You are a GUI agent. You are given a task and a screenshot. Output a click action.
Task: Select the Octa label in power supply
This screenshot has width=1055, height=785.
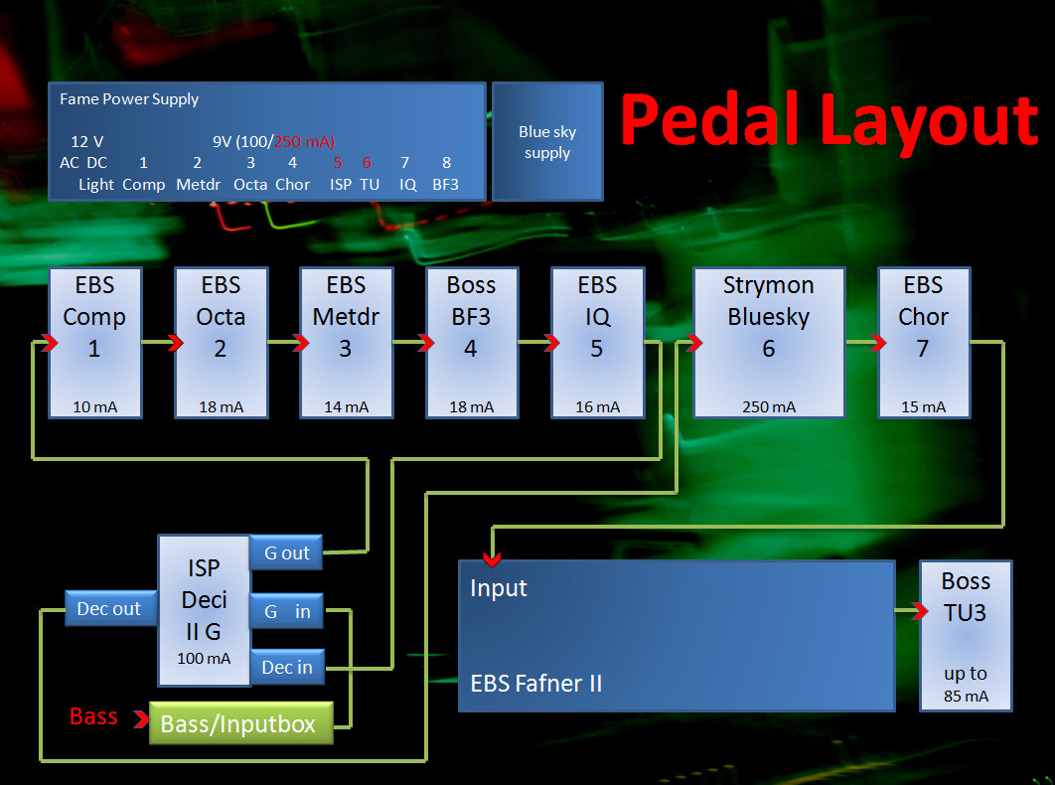click(x=250, y=185)
